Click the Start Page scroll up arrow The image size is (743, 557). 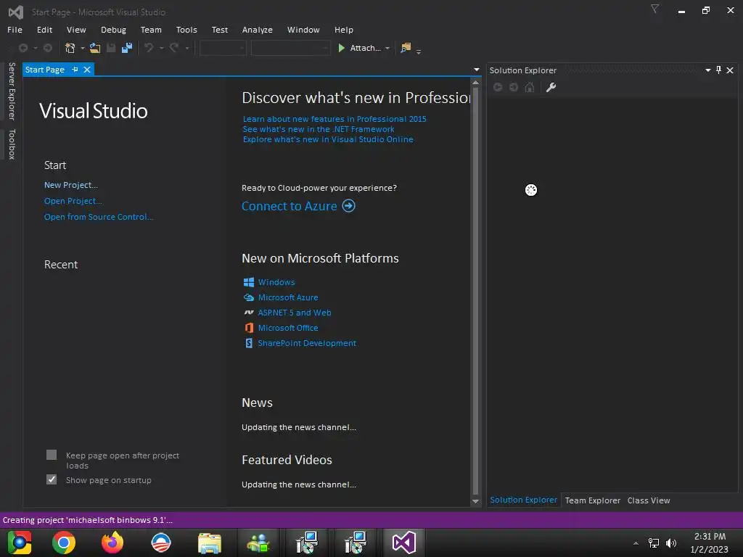click(476, 83)
